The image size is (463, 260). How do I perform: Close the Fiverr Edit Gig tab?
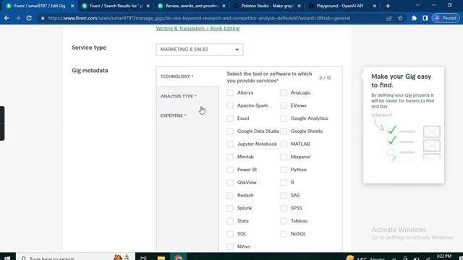72,6
